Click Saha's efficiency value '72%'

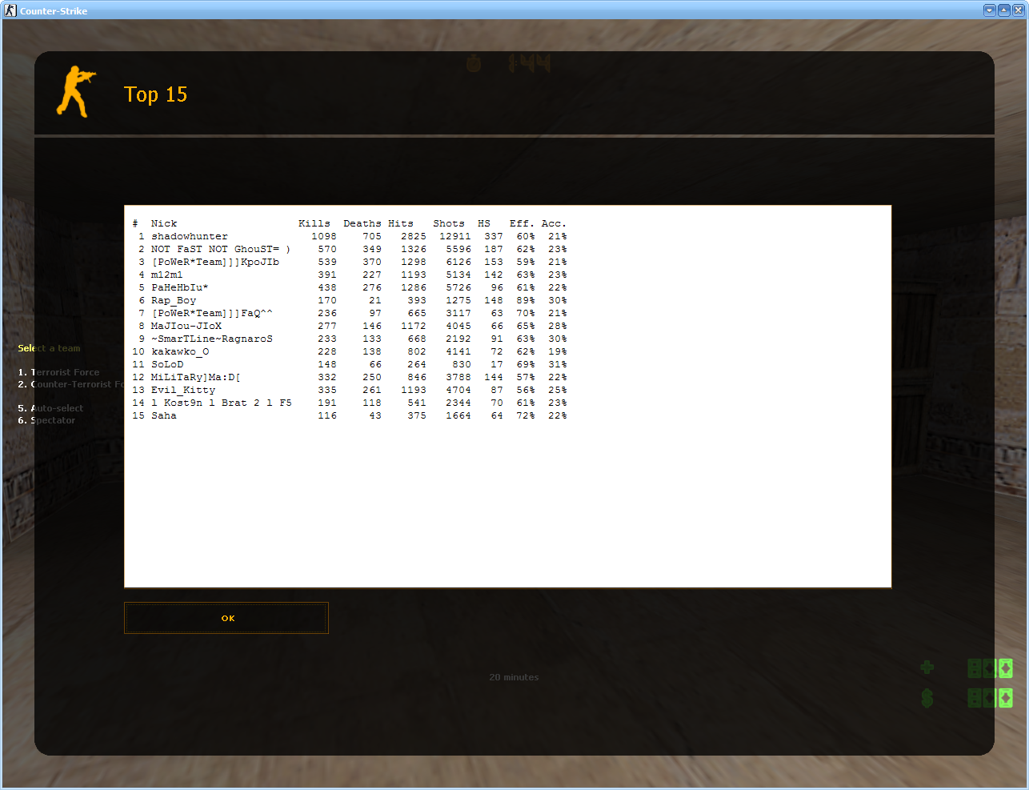[526, 415]
